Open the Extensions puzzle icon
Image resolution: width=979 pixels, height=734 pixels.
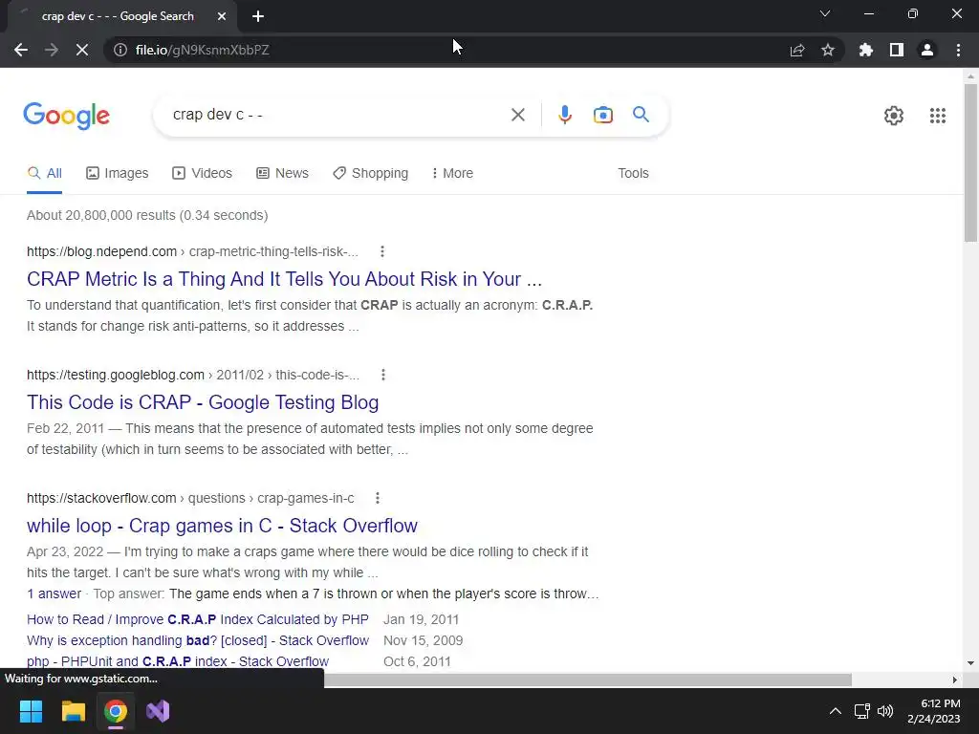[x=866, y=50]
